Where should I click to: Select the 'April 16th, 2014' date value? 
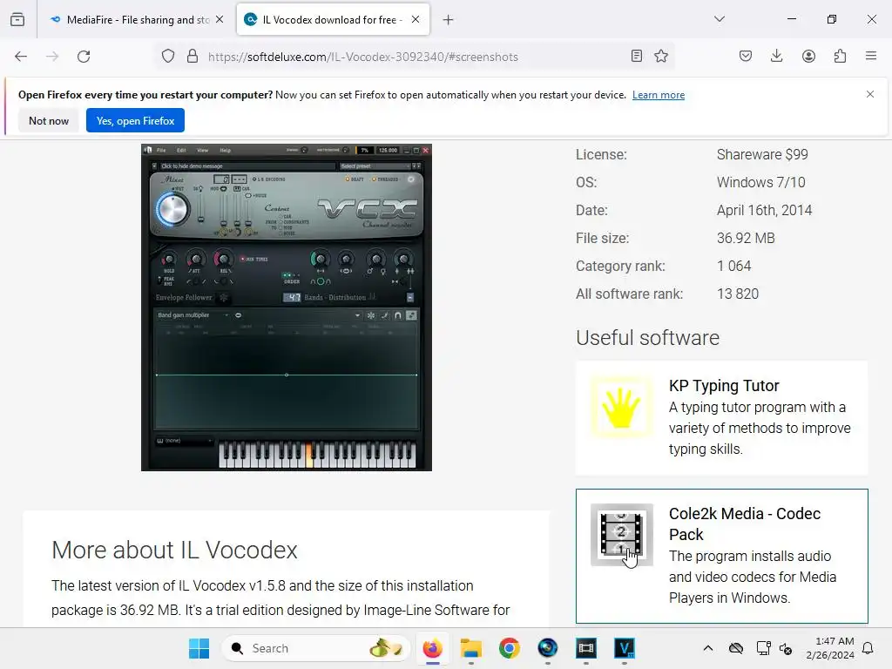tap(764, 211)
